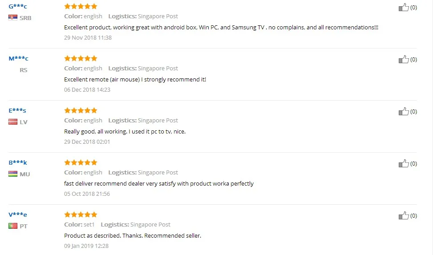Open reviewer V***e's profile
Screen dimensions: 433x255
[x=18, y=215]
